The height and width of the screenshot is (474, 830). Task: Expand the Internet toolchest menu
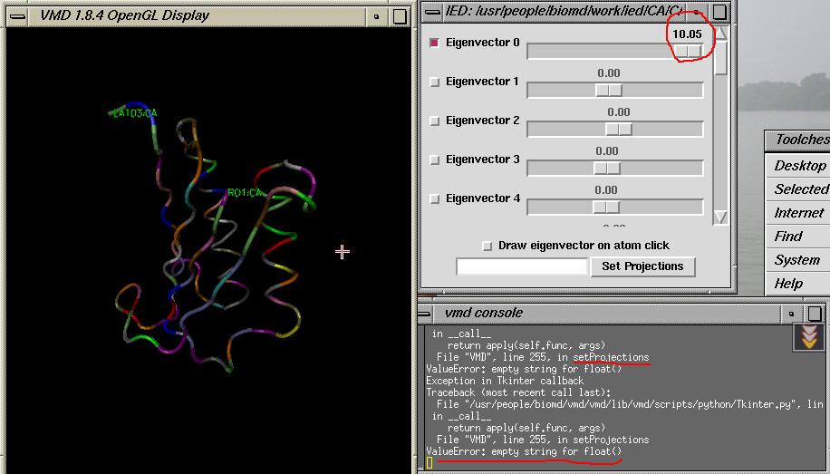(x=799, y=213)
